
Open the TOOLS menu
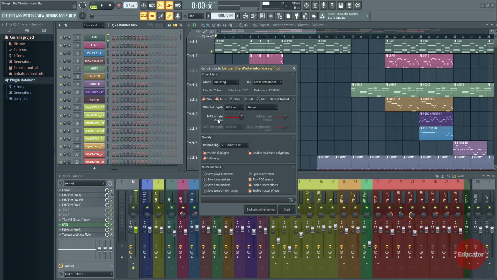(x=63, y=16)
